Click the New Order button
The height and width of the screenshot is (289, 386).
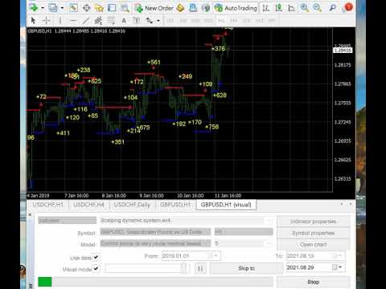click(154, 8)
